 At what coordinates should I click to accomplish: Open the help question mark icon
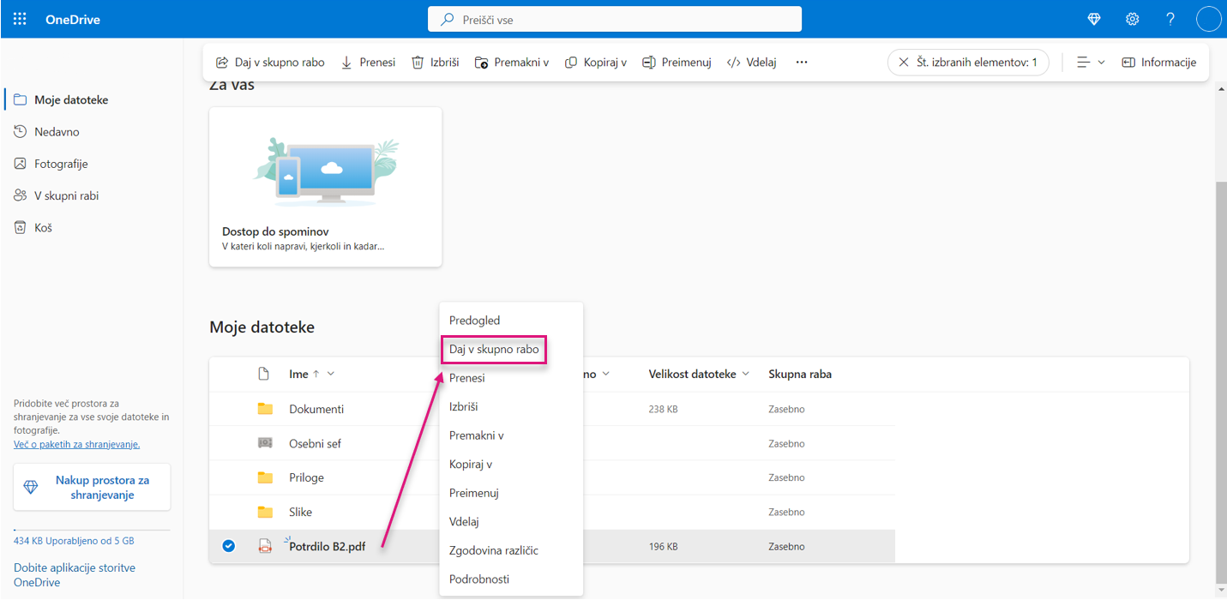(x=1170, y=19)
